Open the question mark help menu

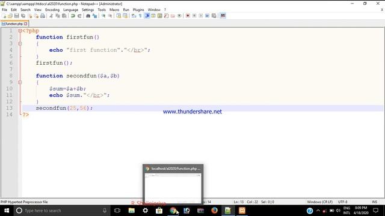[x=165, y=10]
